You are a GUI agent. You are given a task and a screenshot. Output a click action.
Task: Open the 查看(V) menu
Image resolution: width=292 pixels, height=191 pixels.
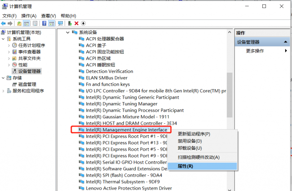[49, 16]
